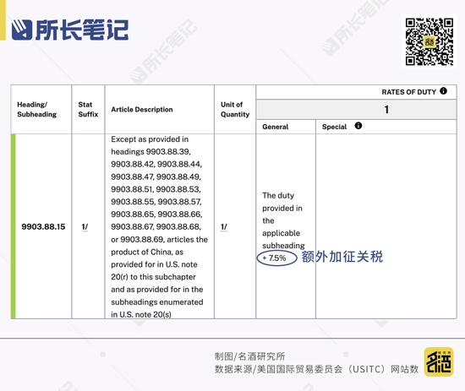Click the '9903.88.65, 9903.88.66,' line

tap(156, 215)
